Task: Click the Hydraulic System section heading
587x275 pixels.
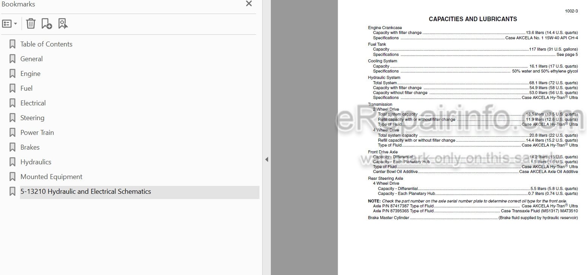Action: (384, 77)
